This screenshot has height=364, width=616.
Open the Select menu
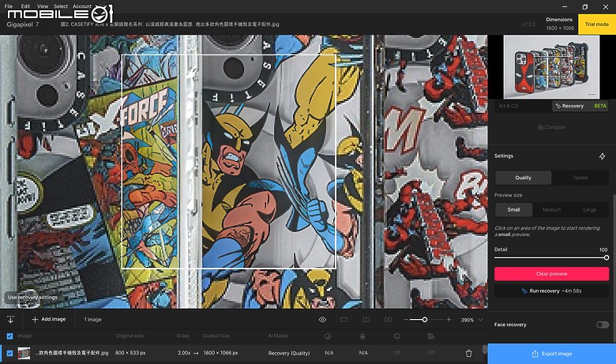pyautogui.click(x=61, y=6)
